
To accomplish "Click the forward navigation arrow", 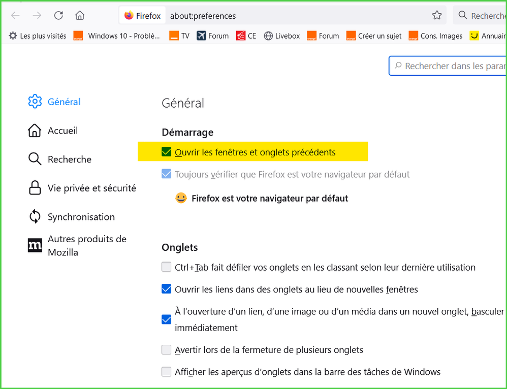I will click(37, 15).
